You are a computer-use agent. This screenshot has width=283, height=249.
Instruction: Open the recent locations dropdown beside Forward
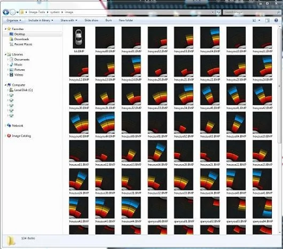18,12
